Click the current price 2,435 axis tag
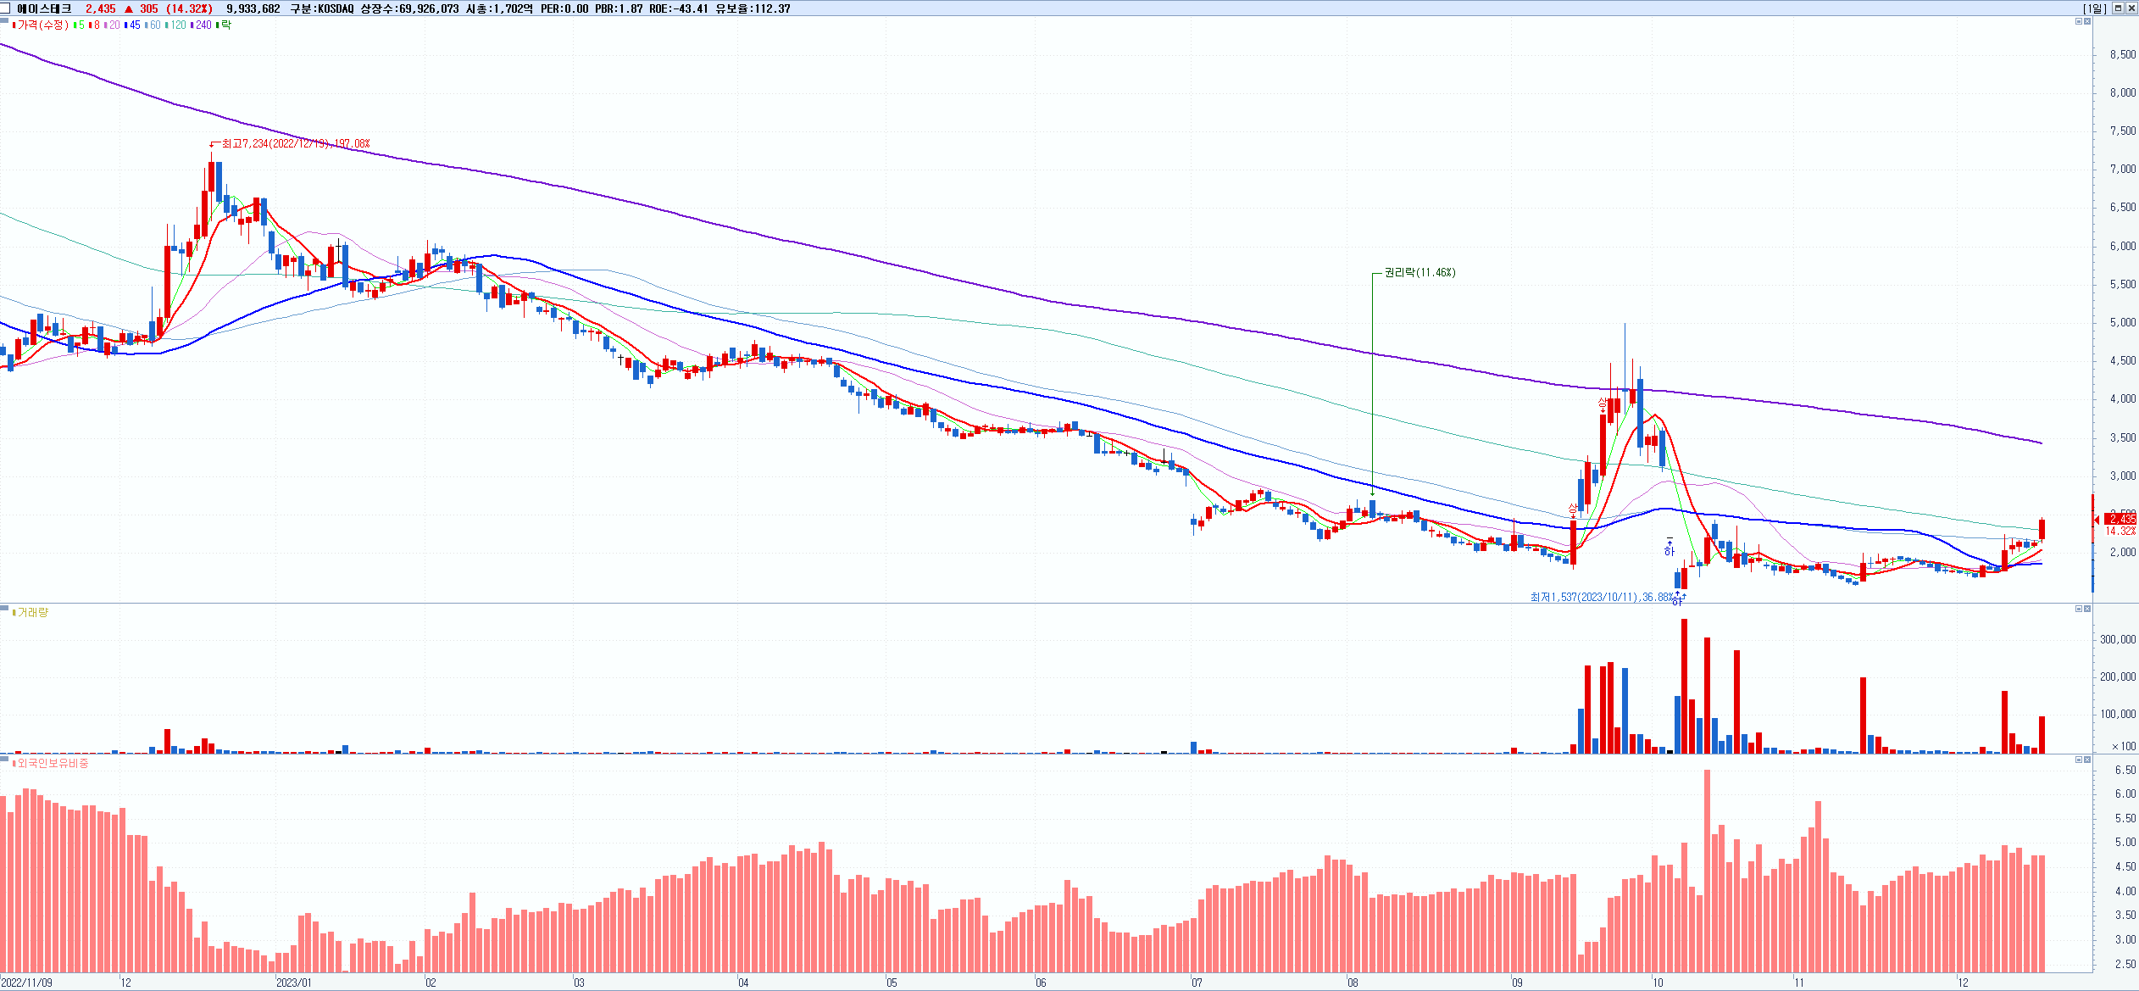Image resolution: width=2139 pixels, height=991 pixels. coord(2121,519)
